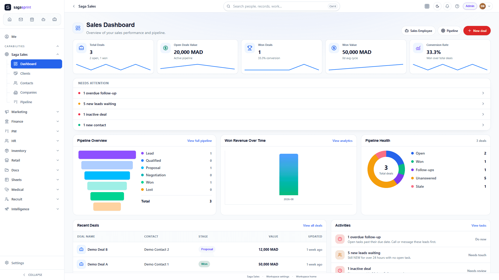Expand the user account menu chevron
The image size is (499, 280).
tap(489, 6)
